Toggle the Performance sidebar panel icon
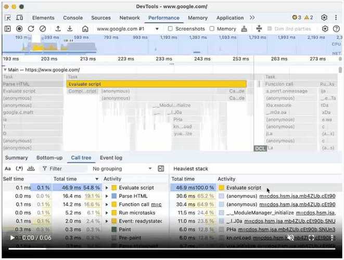The width and height of the screenshot is (344, 260). coord(8,29)
